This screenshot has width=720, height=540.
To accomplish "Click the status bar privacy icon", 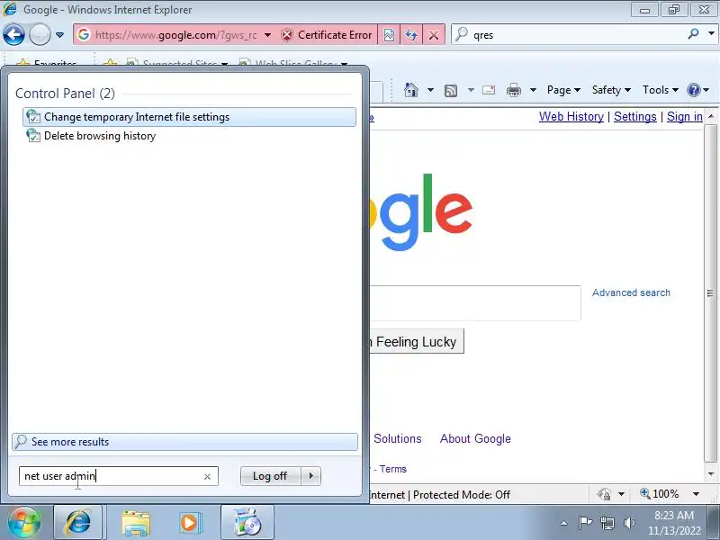I will point(604,494).
